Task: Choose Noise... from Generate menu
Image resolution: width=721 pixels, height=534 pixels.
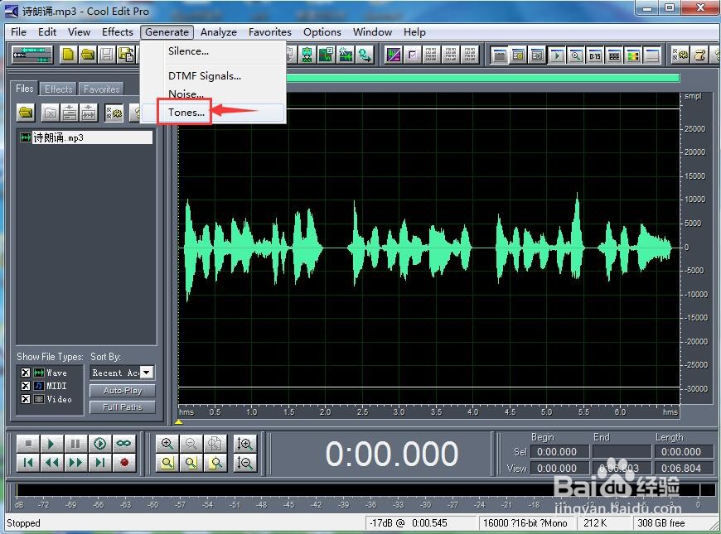Action: 213,94
